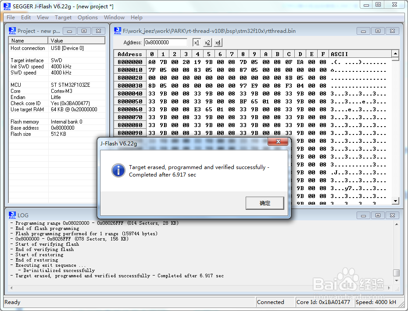
Task: Close the LOG window
Action: pyautogui.click(x=392, y=216)
